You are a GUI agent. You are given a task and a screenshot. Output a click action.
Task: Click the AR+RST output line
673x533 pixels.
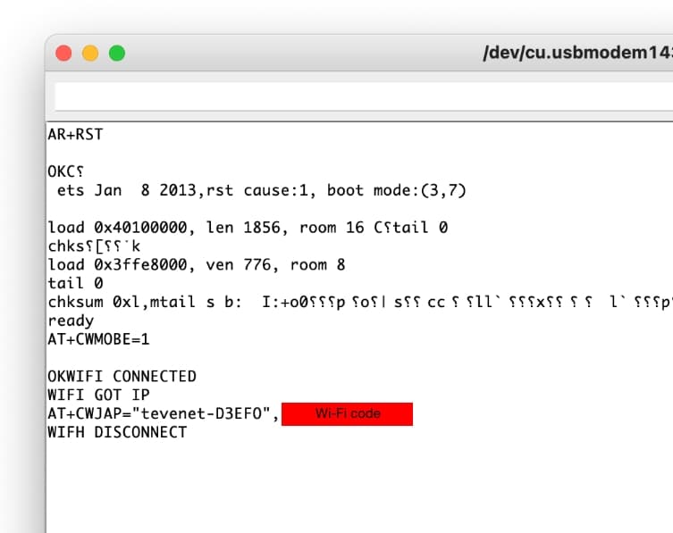[x=75, y=135]
